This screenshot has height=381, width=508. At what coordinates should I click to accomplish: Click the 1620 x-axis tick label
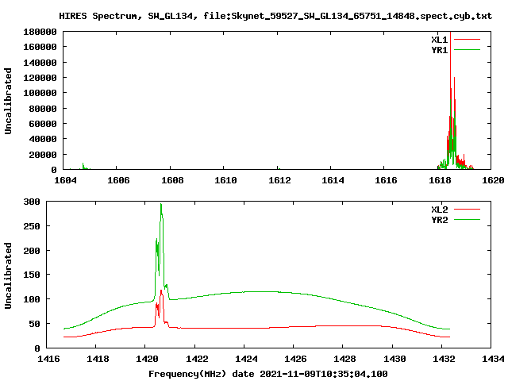coord(493,180)
